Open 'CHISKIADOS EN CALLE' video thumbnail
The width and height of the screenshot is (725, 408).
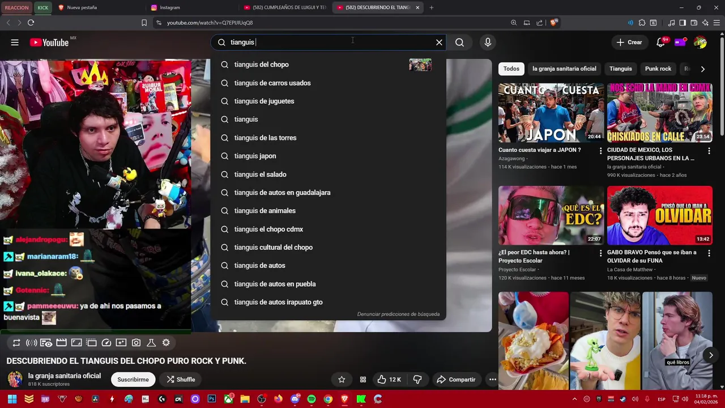(x=660, y=113)
